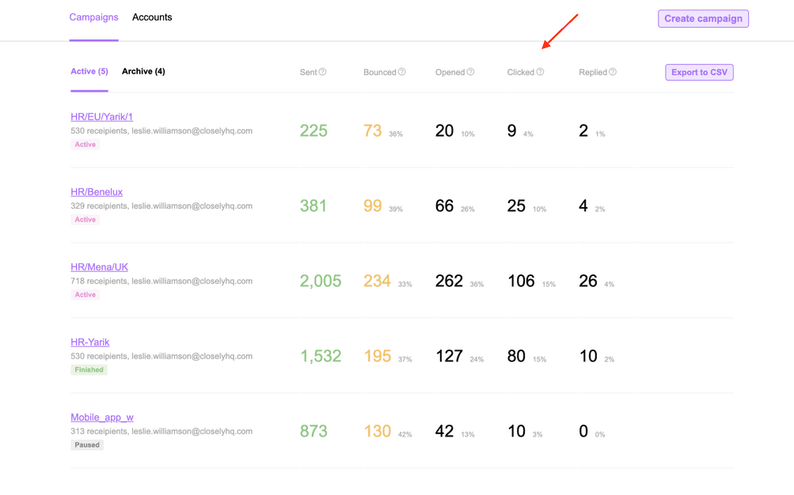This screenshot has width=794, height=495.
Task: Select the Active (5) tab
Action: click(89, 71)
